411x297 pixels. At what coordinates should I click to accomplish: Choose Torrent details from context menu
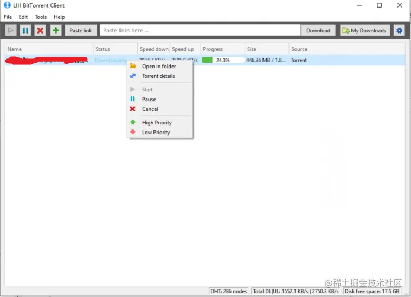[x=160, y=76]
